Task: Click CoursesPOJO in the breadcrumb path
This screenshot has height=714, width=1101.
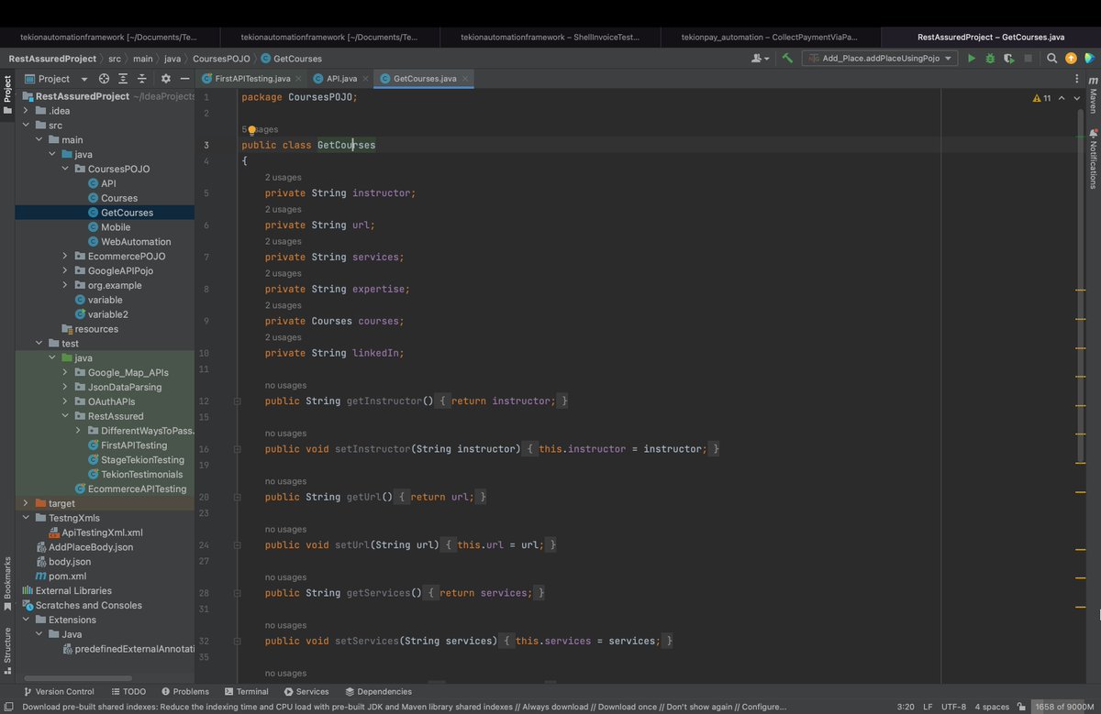Action: (x=221, y=59)
